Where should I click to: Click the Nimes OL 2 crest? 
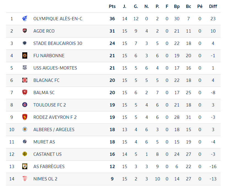click(25, 179)
